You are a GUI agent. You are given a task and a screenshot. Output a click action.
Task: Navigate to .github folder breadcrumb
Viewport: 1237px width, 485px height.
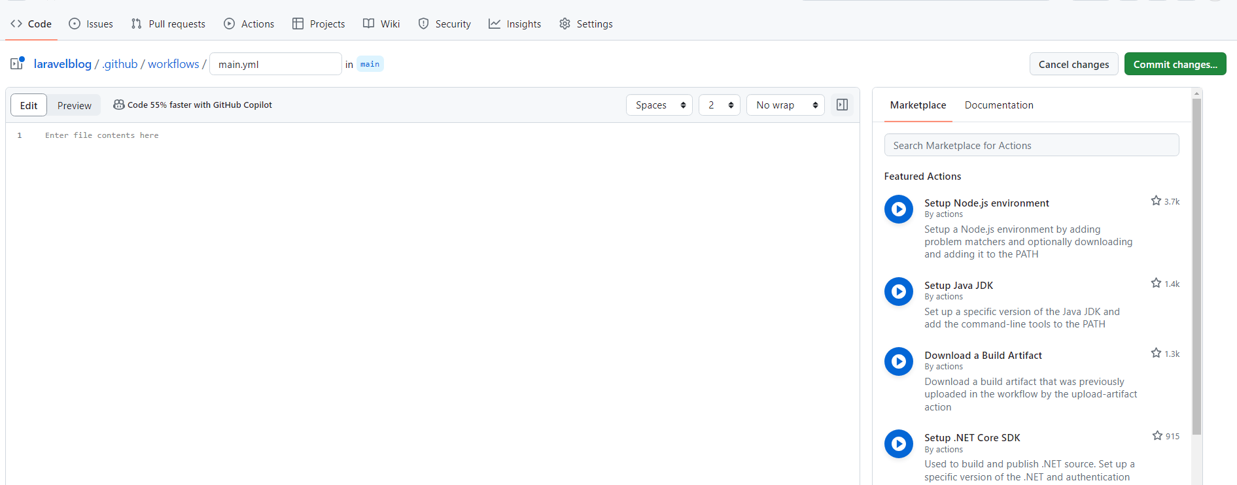tap(120, 63)
